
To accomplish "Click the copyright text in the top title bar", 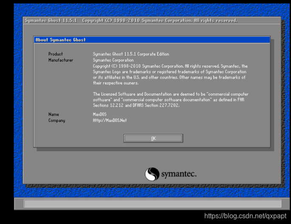I will point(160,20).
